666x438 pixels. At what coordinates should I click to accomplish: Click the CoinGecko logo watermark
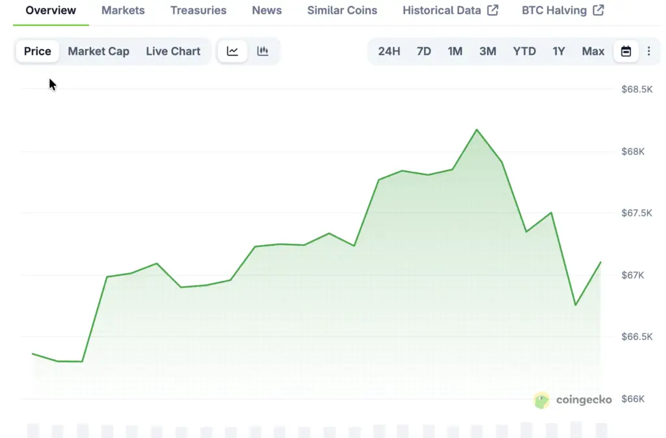572,400
